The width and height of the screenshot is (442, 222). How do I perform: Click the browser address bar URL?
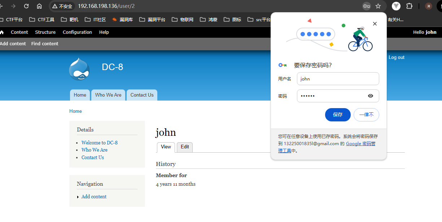pyautogui.click(x=106, y=6)
